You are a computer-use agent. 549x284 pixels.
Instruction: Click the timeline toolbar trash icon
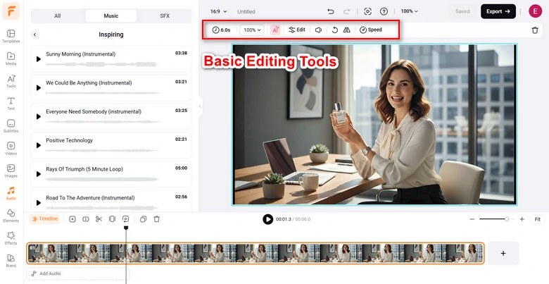click(x=157, y=219)
